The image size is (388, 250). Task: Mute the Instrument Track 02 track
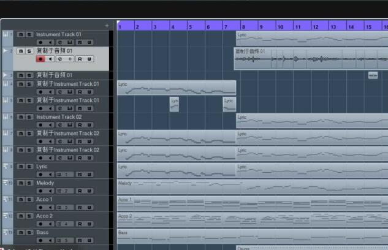coord(21,117)
